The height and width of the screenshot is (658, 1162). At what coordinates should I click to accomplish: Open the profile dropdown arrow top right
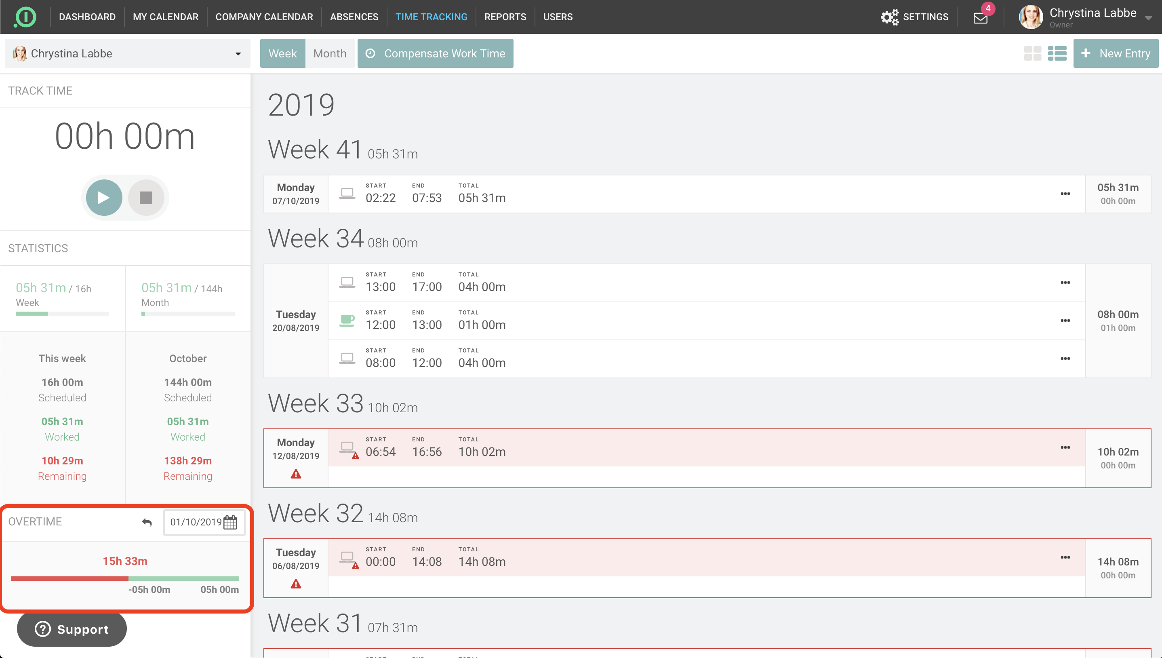click(x=1148, y=18)
